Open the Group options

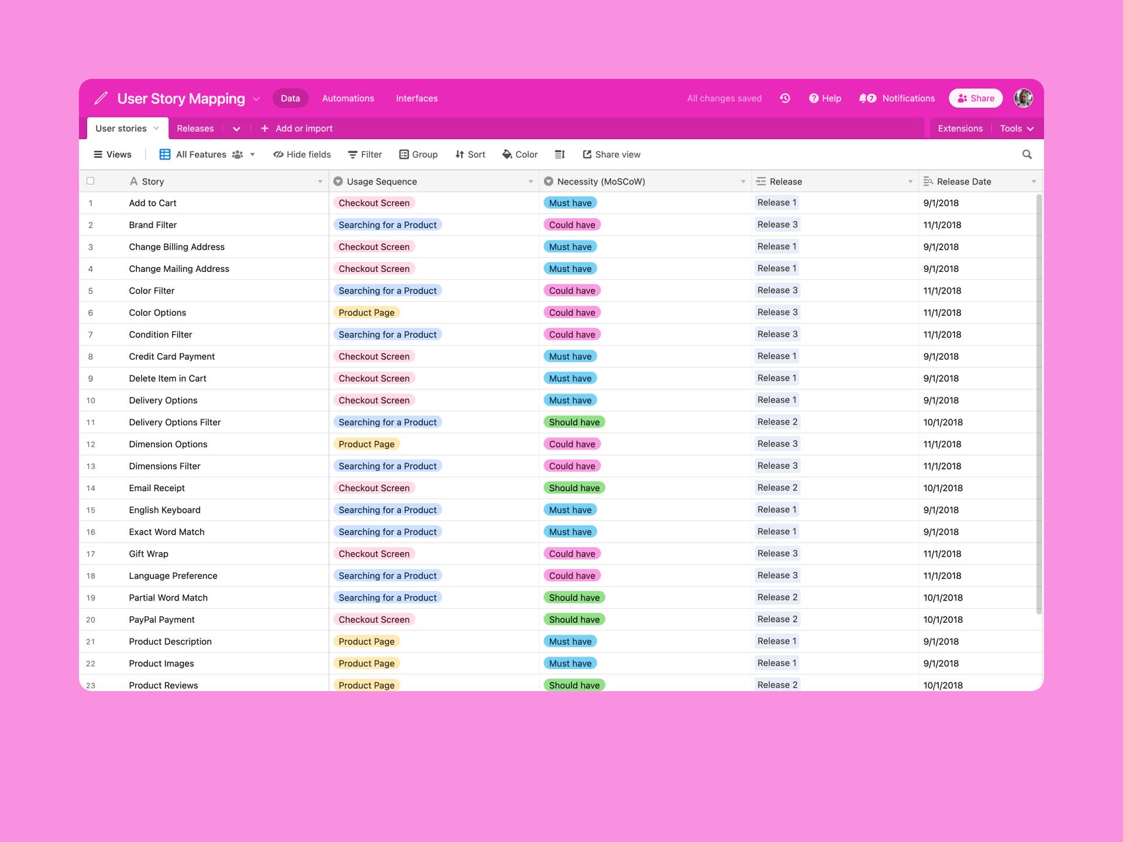(x=418, y=154)
